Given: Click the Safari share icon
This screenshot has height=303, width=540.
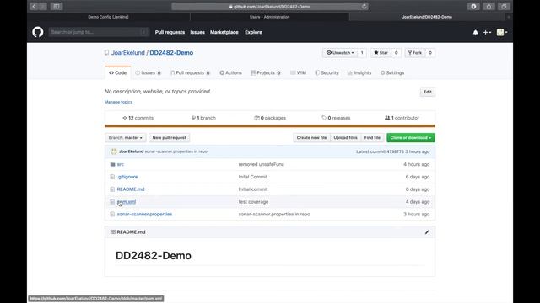Looking at the screenshot, I should click(x=489, y=6).
